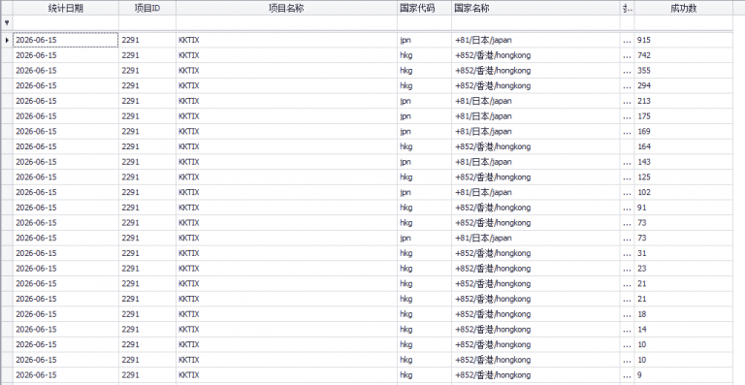This screenshot has height=385, width=745.
Task: Select the 成功数 cell showing 175
Action: tap(683, 116)
